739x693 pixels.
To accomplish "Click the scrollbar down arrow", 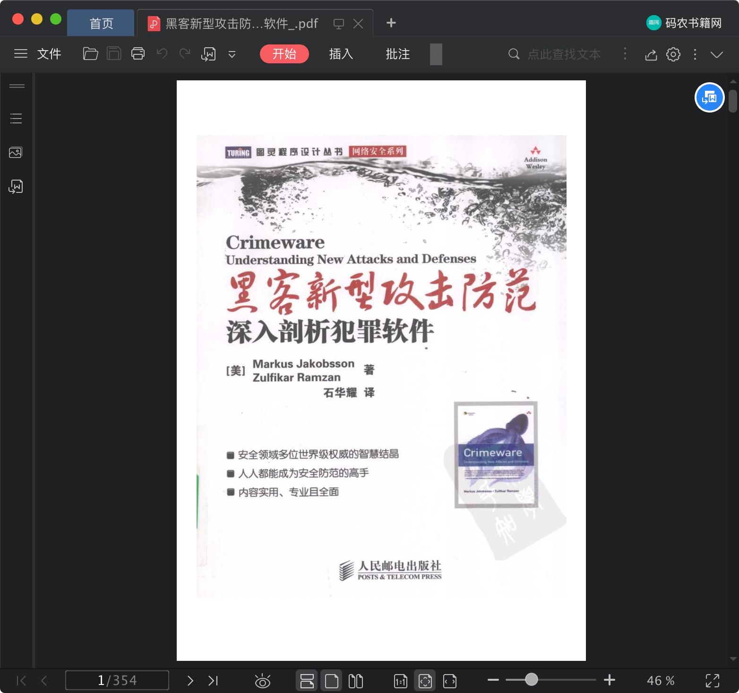I will click(733, 658).
